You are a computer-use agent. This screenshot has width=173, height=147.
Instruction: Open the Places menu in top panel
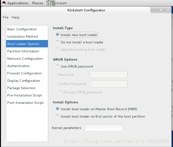click(x=38, y=3)
